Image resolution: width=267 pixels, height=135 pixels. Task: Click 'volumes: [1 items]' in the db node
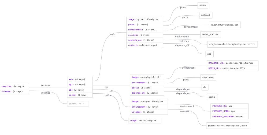tap(149, 112)
